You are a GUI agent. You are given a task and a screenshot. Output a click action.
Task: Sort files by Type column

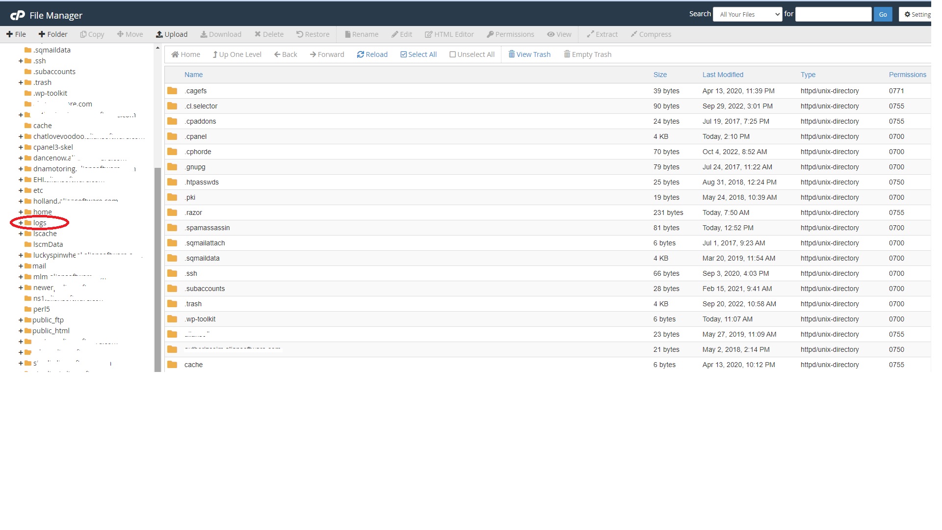tap(808, 75)
